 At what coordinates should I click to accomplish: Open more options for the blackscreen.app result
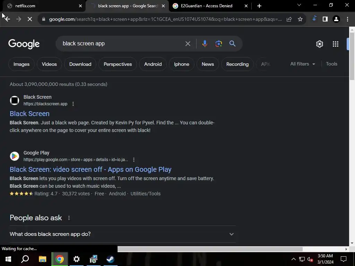(x=73, y=104)
